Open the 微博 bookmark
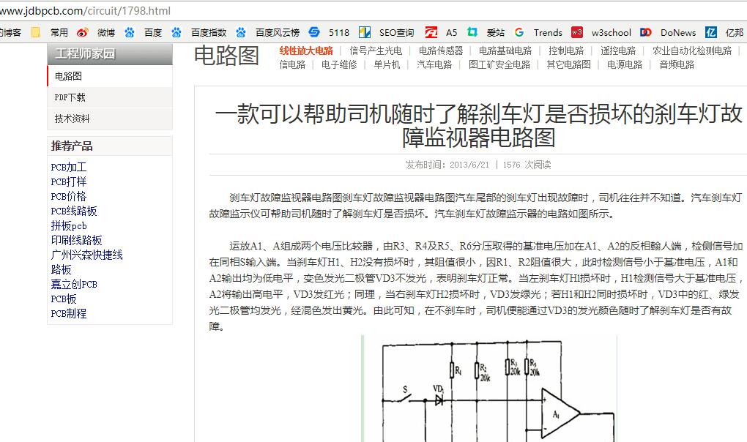 point(96,32)
